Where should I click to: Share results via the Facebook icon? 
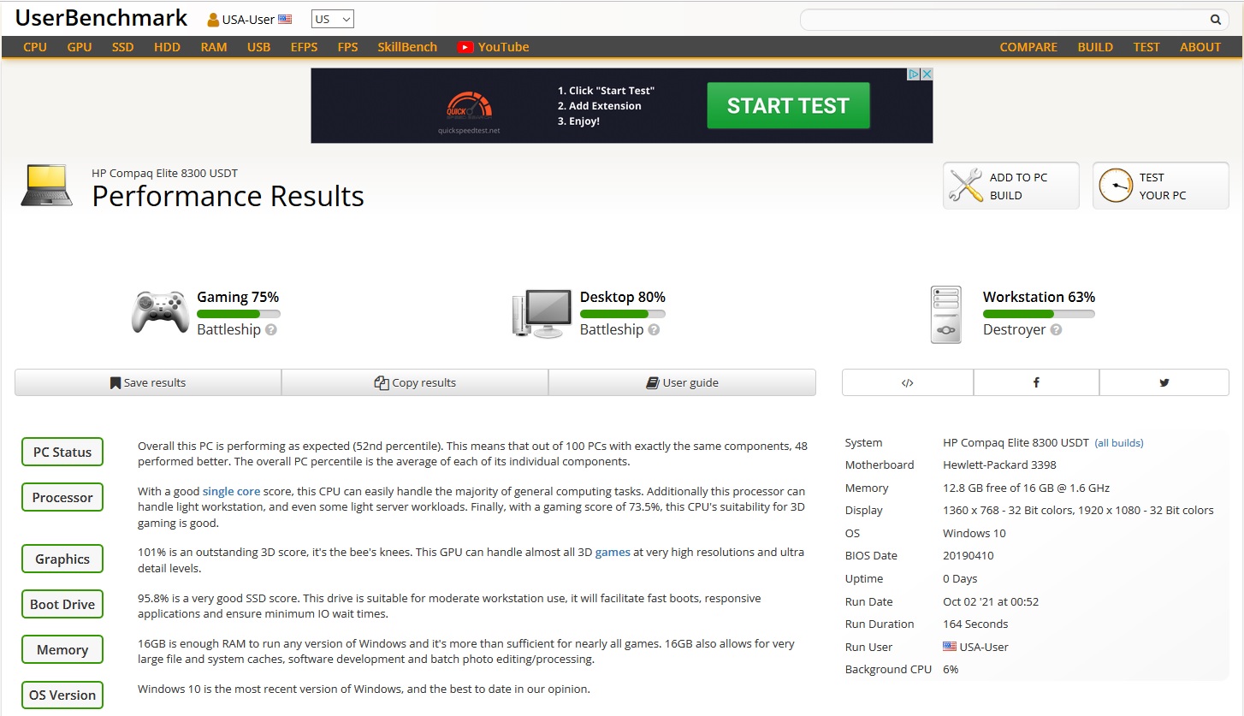click(1036, 382)
